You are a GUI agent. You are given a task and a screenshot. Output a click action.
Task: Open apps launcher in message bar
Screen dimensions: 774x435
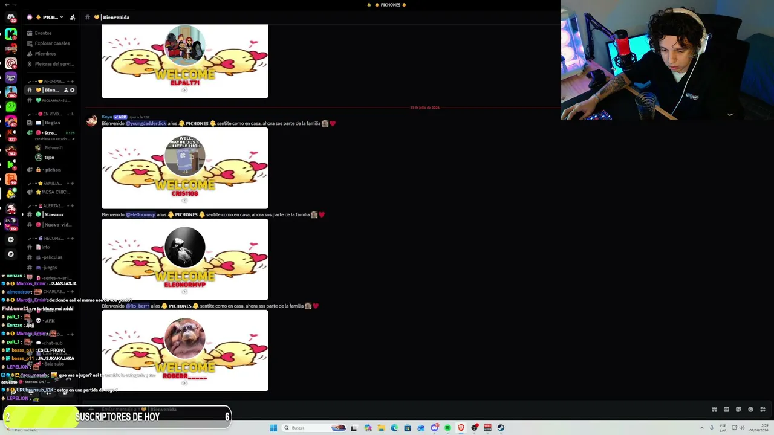[763, 410]
